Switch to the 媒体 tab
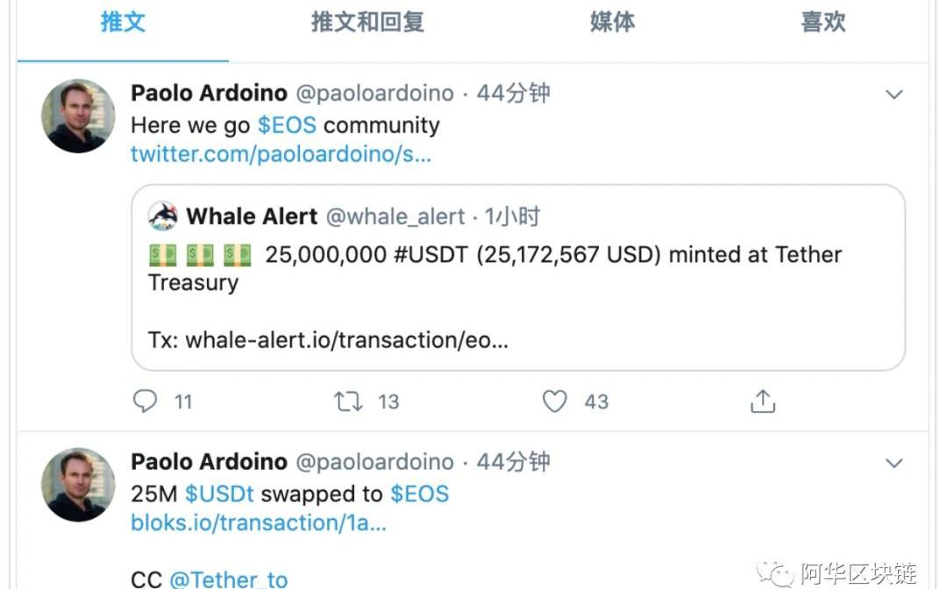 click(612, 22)
